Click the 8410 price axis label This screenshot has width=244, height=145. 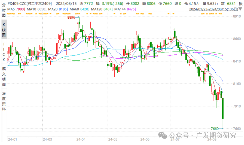237,61
